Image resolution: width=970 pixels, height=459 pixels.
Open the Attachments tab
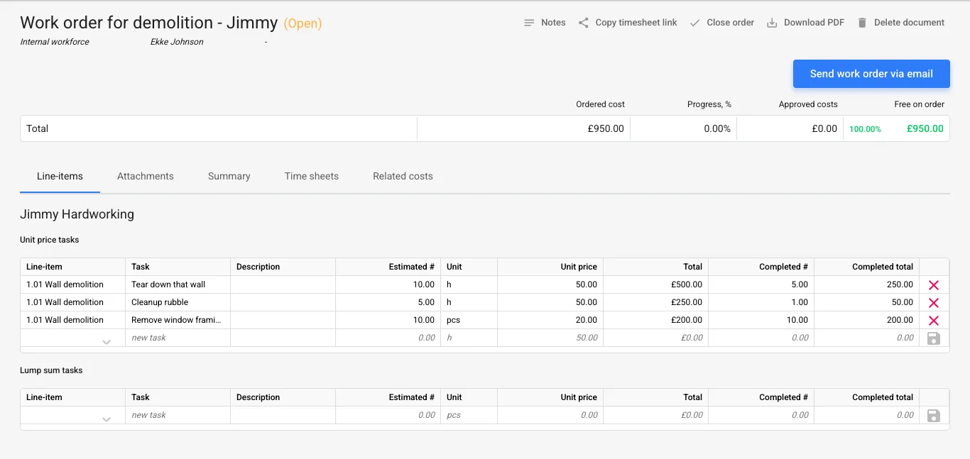click(x=146, y=176)
